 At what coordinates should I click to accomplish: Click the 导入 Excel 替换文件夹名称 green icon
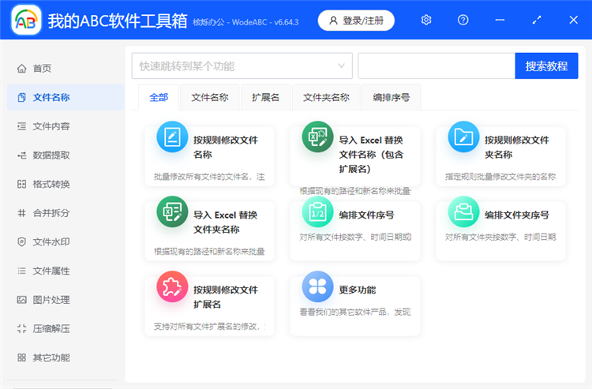click(172, 211)
